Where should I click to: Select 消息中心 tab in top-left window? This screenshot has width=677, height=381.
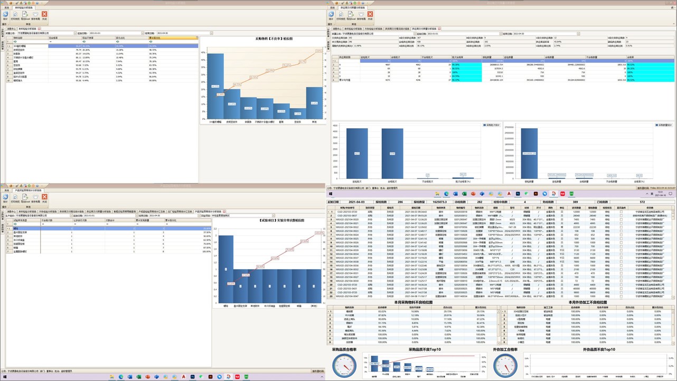coord(11,28)
